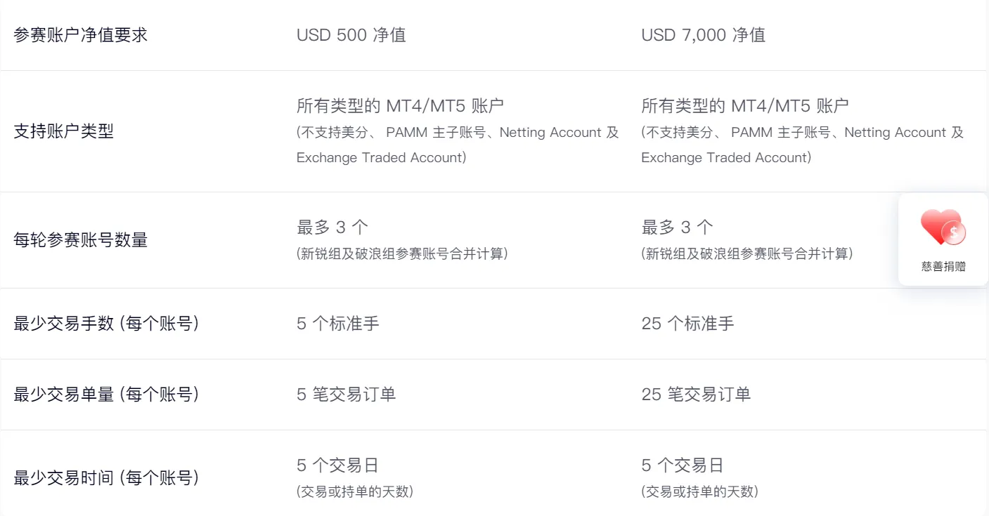
Task: Click the USD 7,000 净值 cell
Action: tap(703, 35)
